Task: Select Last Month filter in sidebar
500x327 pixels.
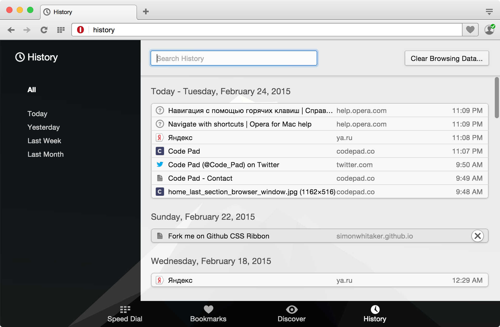Action: click(x=46, y=154)
